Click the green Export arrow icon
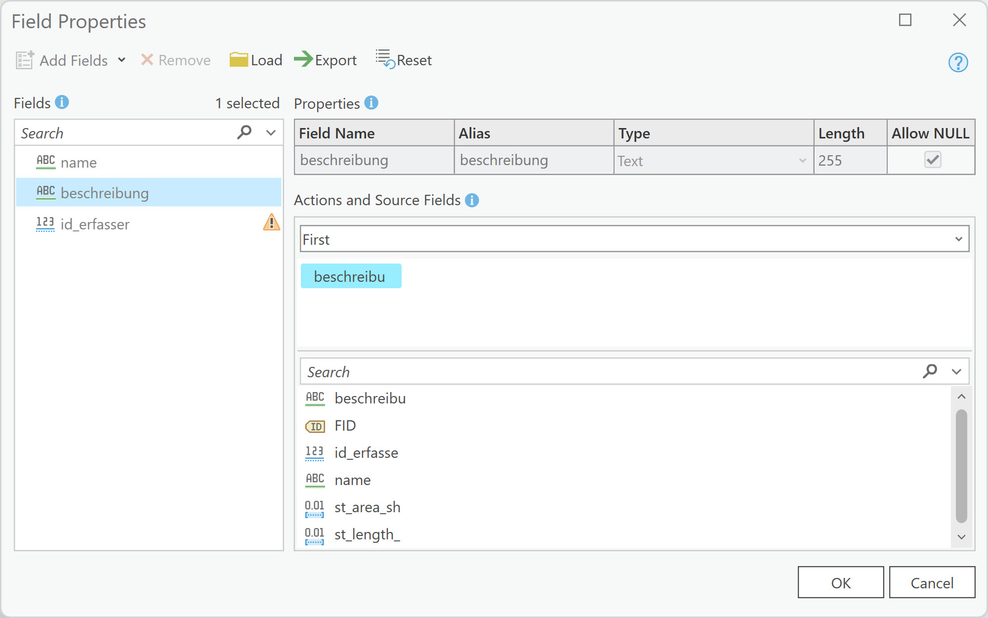 pyautogui.click(x=303, y=59)
